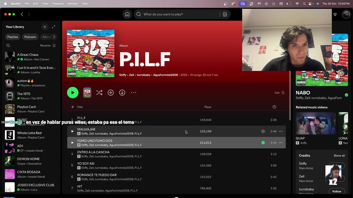This screenshot has height=198, width=353.
Task: Open the Spotify menu in menu bar
Action: pos(15,4)
